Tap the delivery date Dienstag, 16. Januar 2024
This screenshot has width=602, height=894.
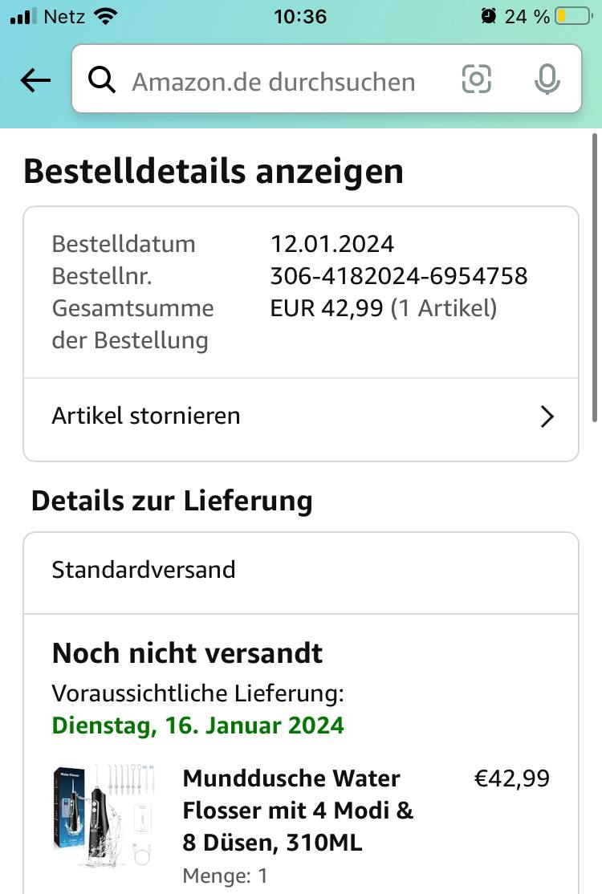tap(197, 725)
